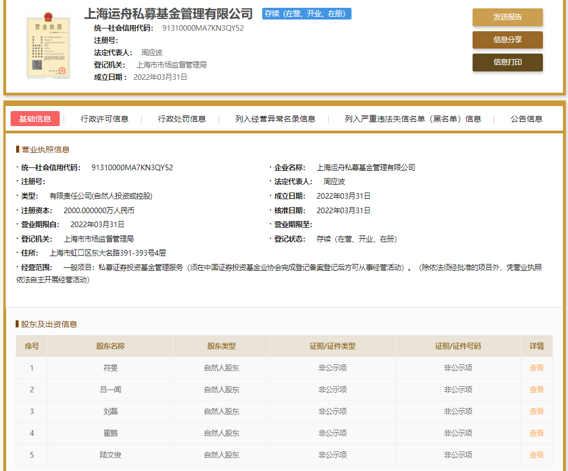
Task: View details for shareholder 刘磊
Action: [536, 411]
